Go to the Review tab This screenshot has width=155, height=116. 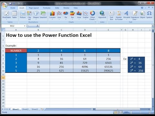[66, 8]
